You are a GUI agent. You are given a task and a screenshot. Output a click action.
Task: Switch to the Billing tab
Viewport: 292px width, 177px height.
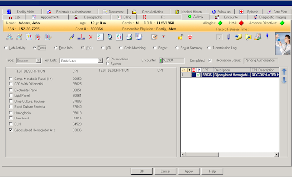pos(124,17)
